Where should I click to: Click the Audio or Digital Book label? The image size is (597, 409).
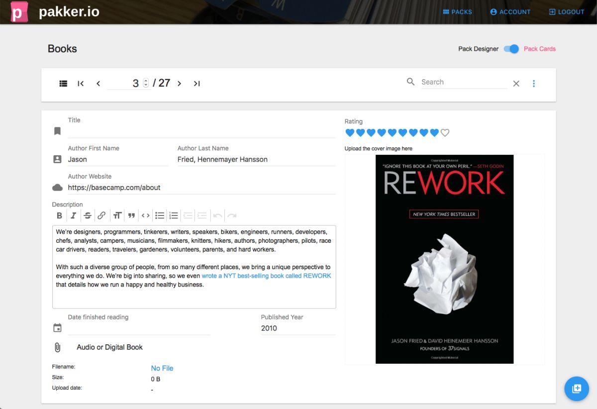point(109,347)
